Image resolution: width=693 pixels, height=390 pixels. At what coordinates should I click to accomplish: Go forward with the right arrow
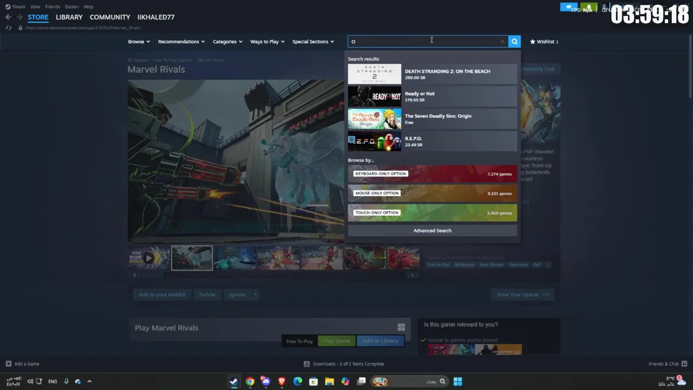[19, 17]
